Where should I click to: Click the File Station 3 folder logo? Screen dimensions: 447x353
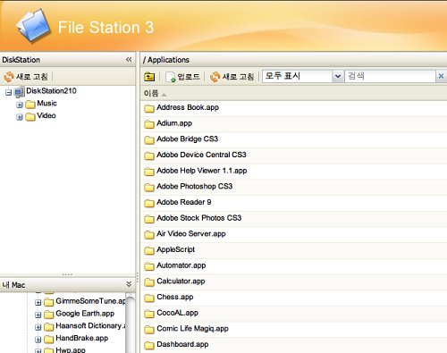(x=33, y=26)
